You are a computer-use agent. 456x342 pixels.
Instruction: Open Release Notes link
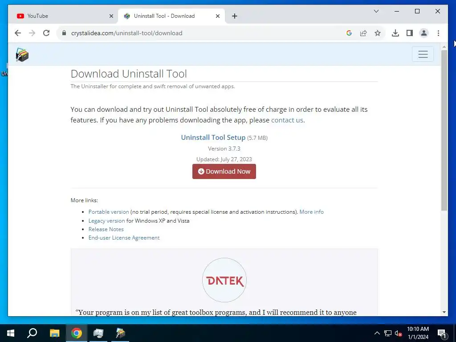pyautogui.click(x=106, y=229)
